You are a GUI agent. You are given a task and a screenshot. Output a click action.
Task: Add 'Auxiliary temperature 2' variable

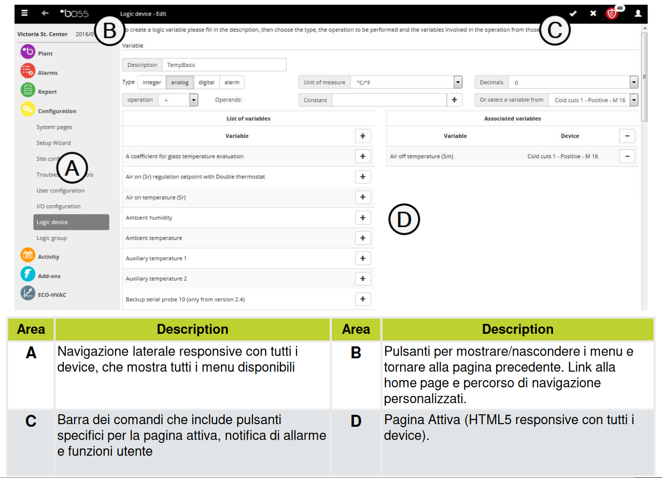point(362,278)
